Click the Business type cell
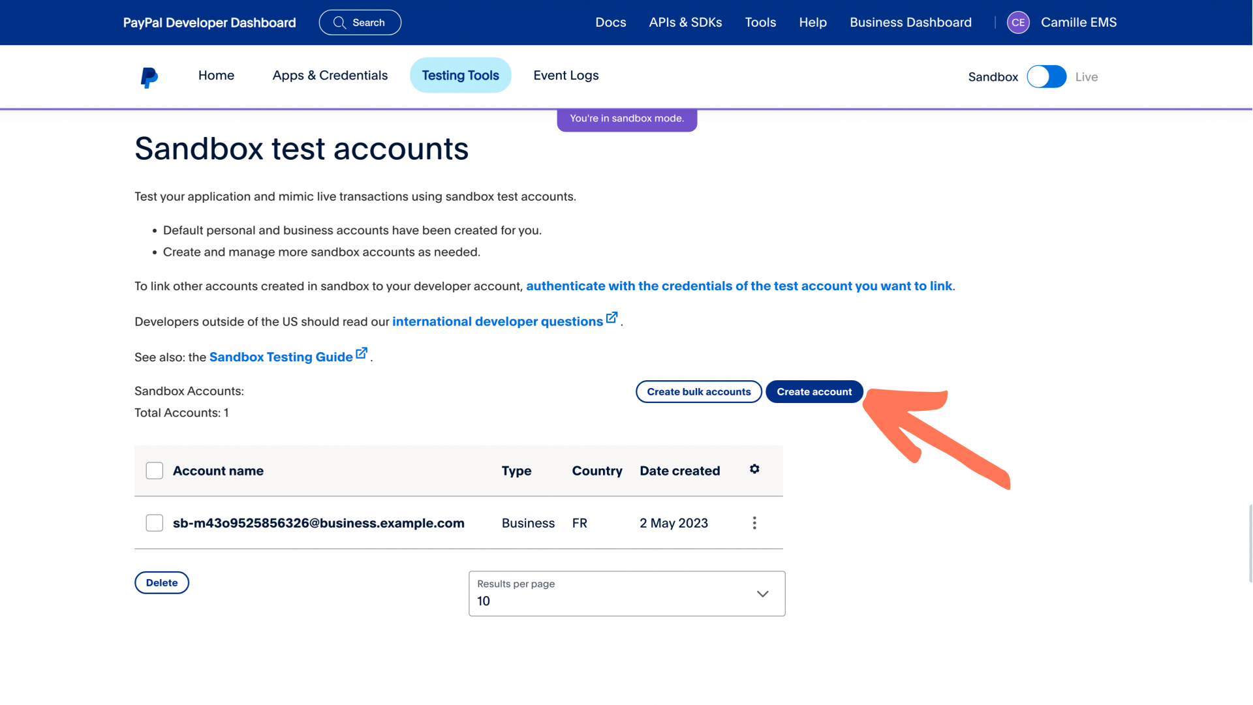 click(528, 523)
